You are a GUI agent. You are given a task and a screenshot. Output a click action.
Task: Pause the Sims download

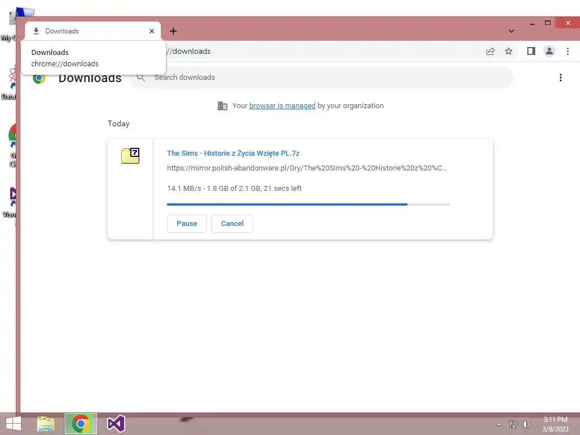click(x=187, y=223)
